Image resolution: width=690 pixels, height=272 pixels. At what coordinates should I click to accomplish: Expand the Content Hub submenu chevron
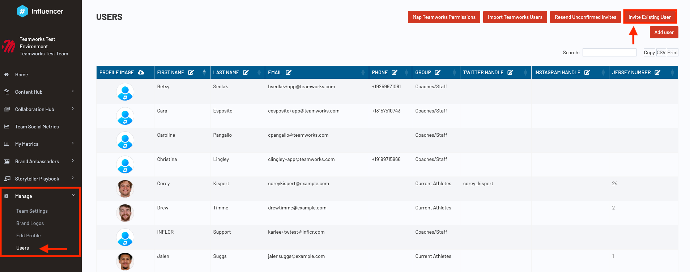73,91
